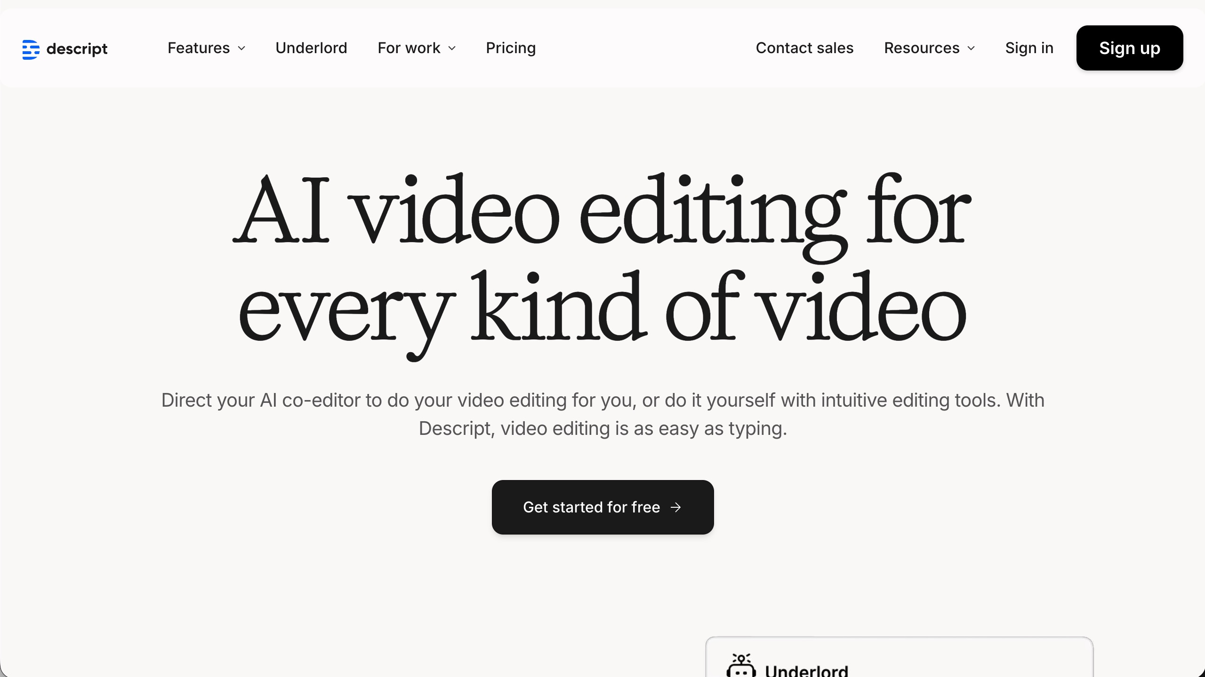Click the arrow icon in Get started button
Viewport: 1205px width, 677px height.
[676, 507]
